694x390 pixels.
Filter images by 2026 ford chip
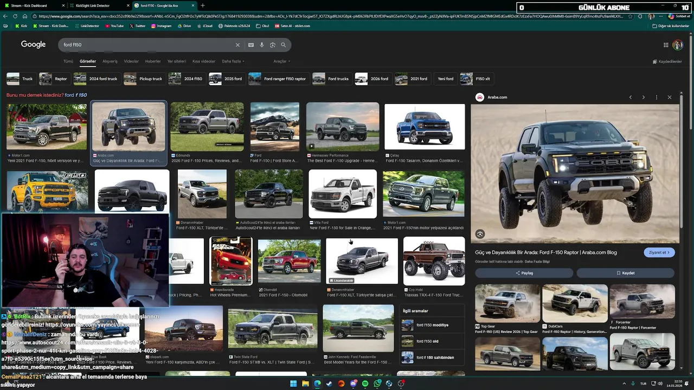click(x=372, y=79)
